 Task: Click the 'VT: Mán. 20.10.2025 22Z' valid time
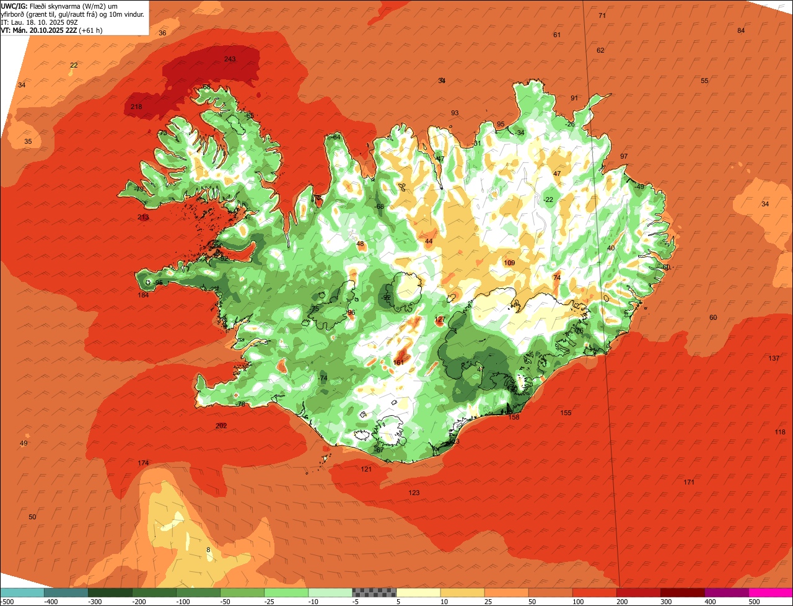[x=40, y=30]
